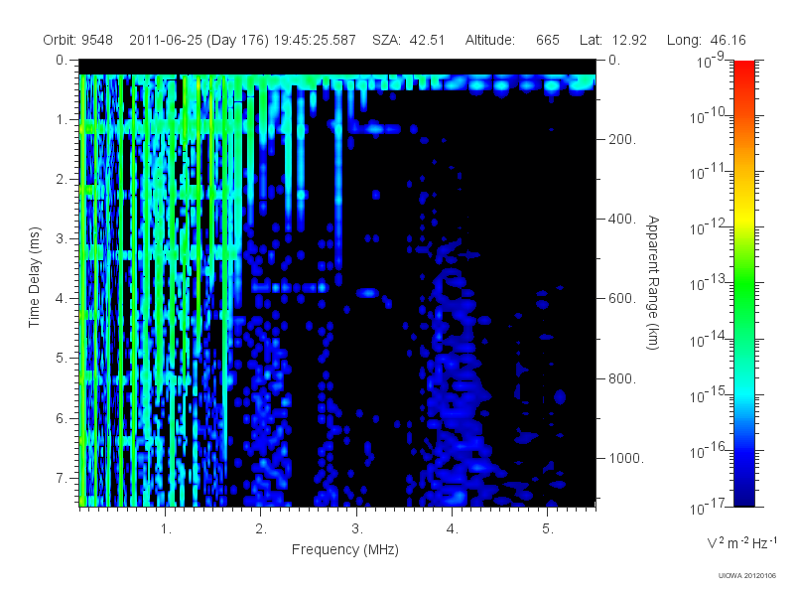Click the 'Frequency (MHz)' axis label
Image resolution: width=794 pixels, height=596 pixels.
pos(344,550)
